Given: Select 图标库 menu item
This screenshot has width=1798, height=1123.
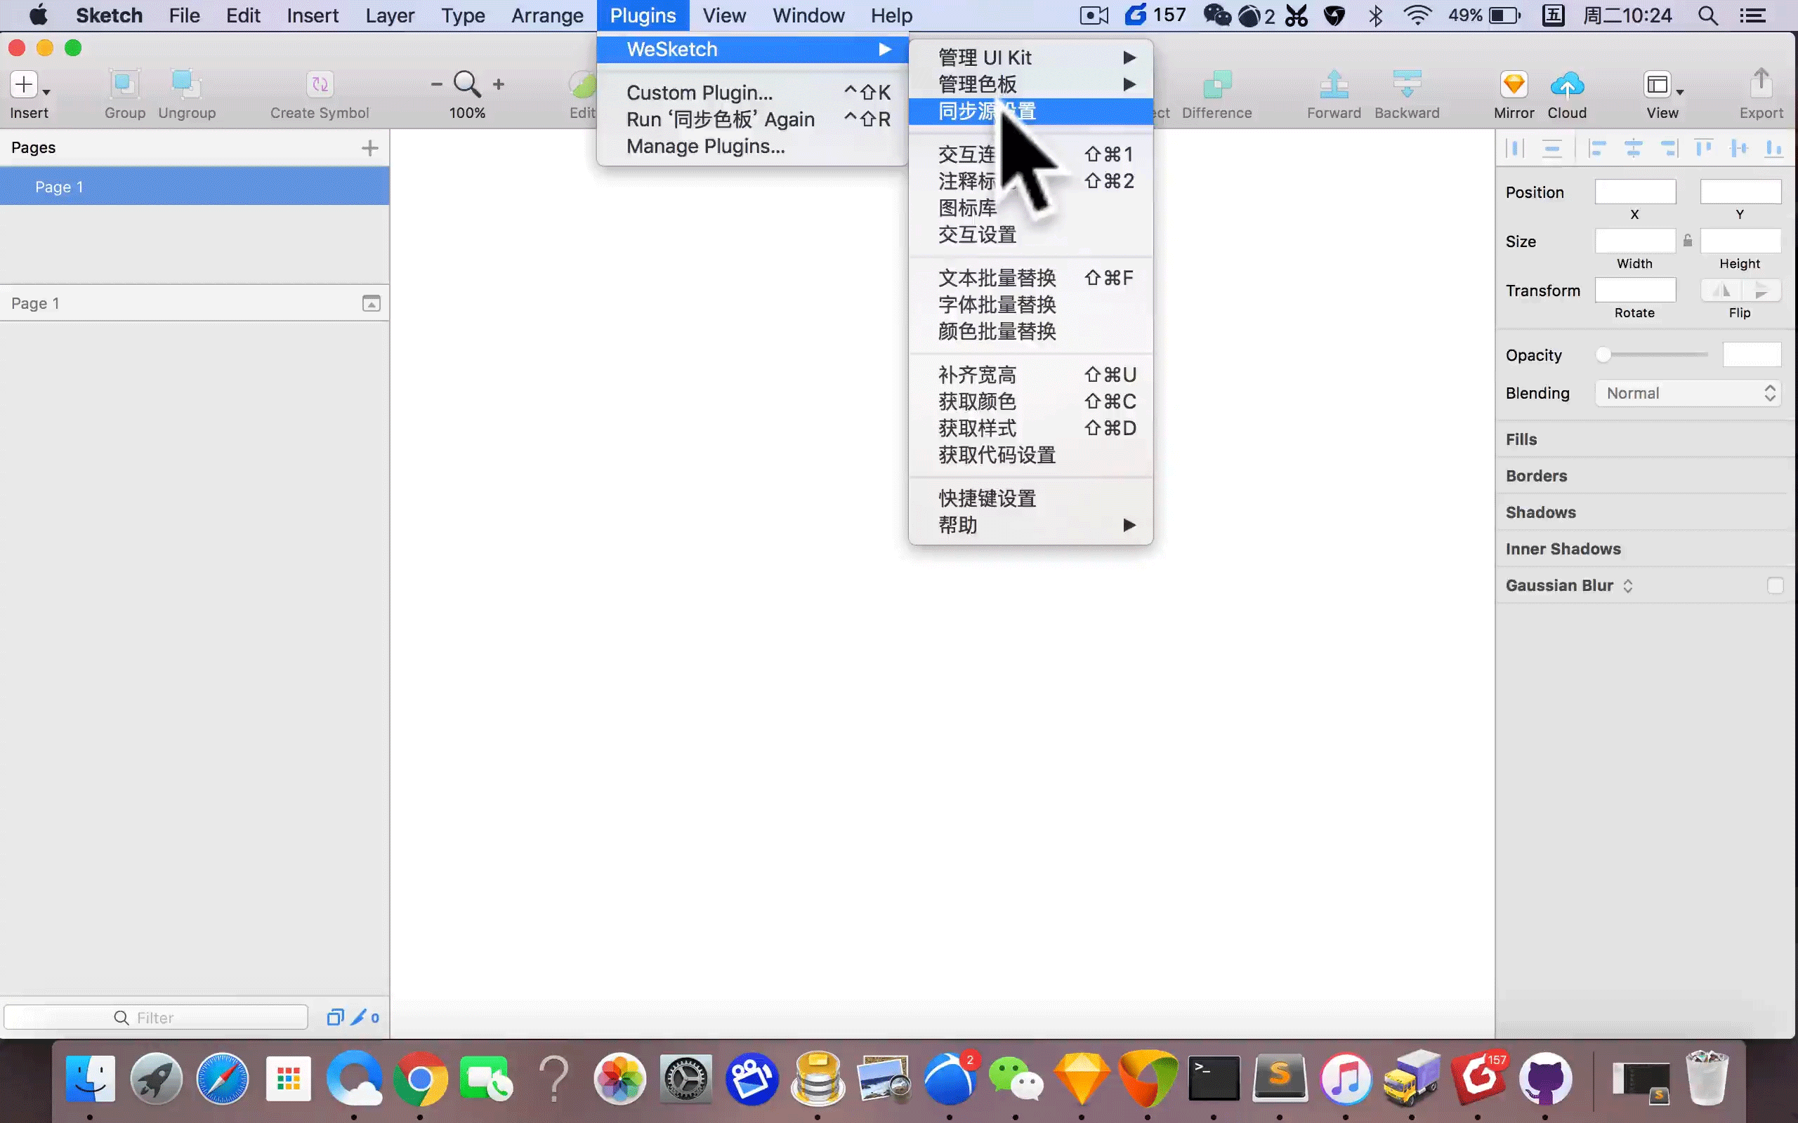Looking at the screenshot, I should 966,208.
